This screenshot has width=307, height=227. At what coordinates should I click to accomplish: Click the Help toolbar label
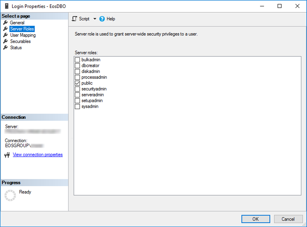pyautogui.click(x=111, y=19)
